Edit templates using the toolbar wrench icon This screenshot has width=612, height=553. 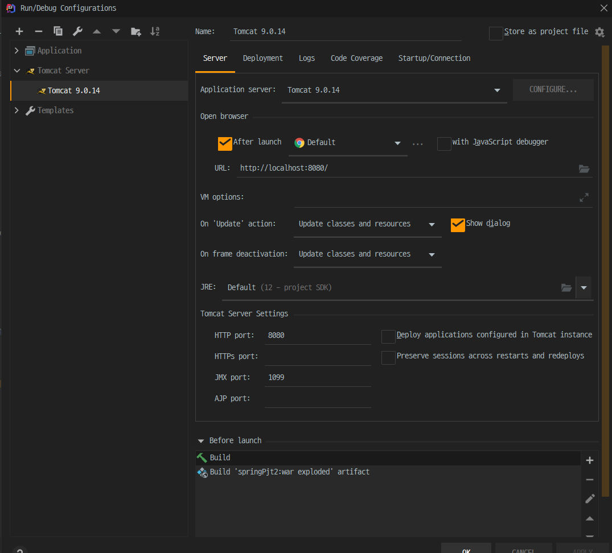pyautogui.click(x=77, y=32)
